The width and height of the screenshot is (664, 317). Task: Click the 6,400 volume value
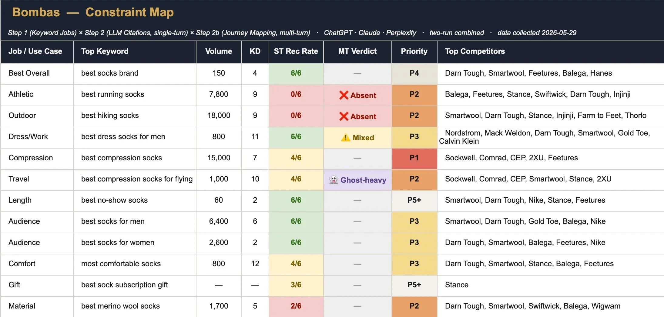[x=219, y=221]
